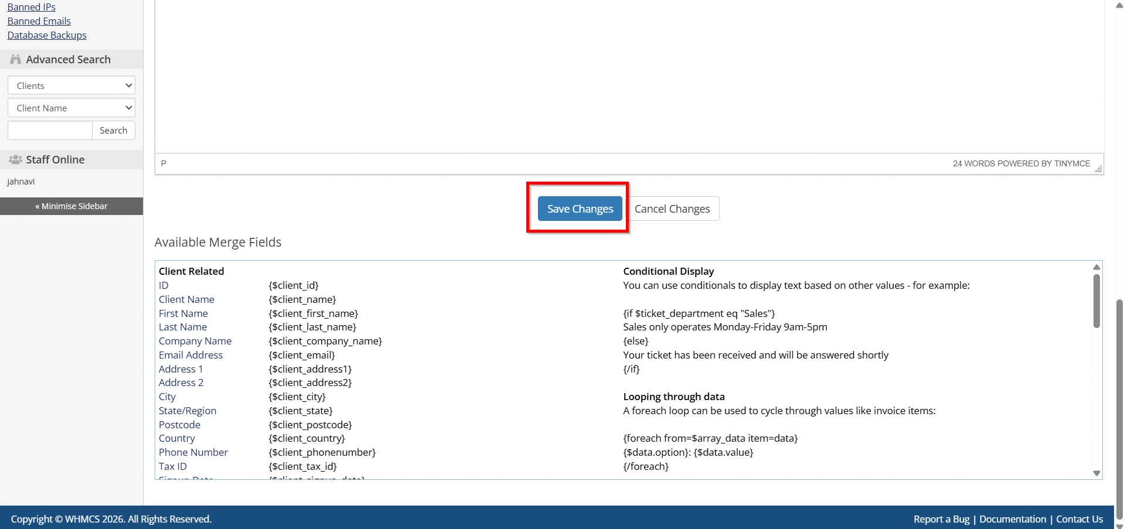The image size is (1124, 529).
Task: Click the {$client_tax_id} variable text
Action: coord(303,466)
